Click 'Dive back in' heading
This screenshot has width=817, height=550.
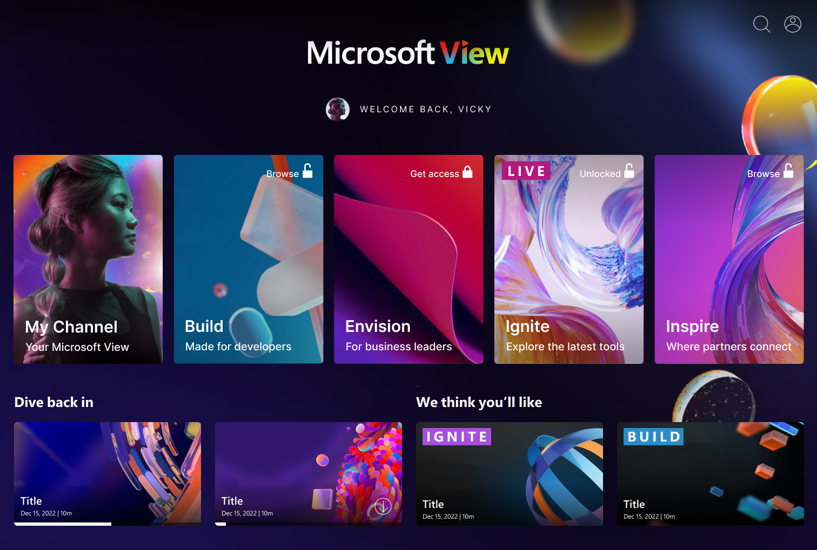[54, 402]
